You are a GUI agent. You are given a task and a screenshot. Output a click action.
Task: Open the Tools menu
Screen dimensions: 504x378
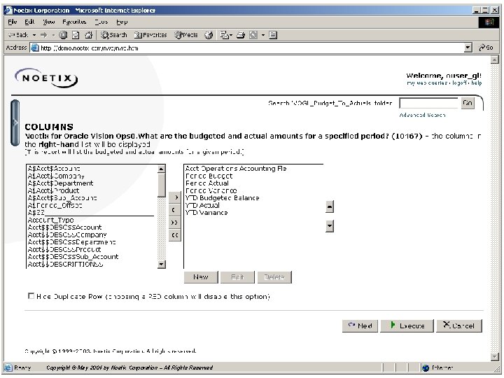coord(101,22)
